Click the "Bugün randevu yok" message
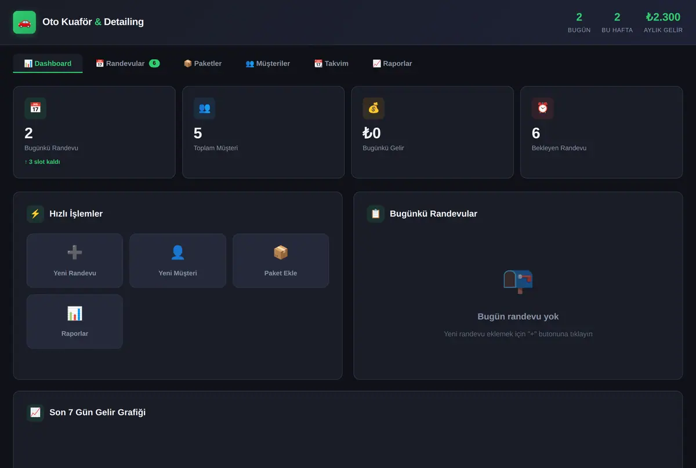 coord(518,316)
